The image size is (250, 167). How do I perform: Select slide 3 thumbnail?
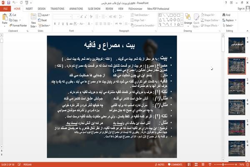[237, 86]
